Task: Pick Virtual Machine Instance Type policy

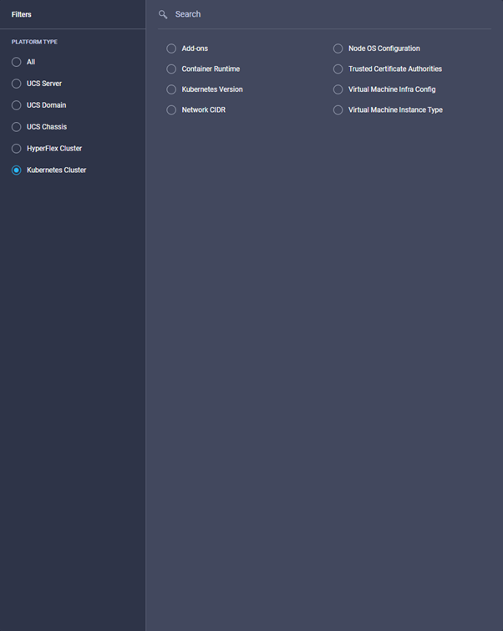Action: (x=338, y=110)
